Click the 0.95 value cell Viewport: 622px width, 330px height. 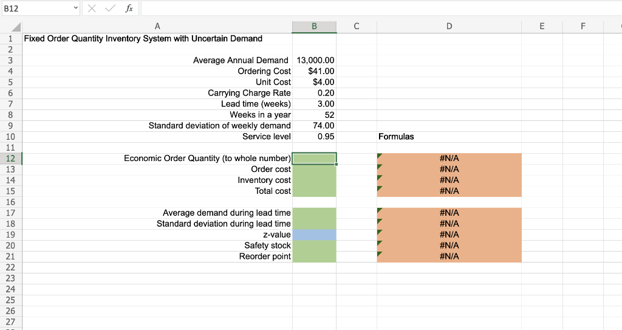(x=314, y=137)
